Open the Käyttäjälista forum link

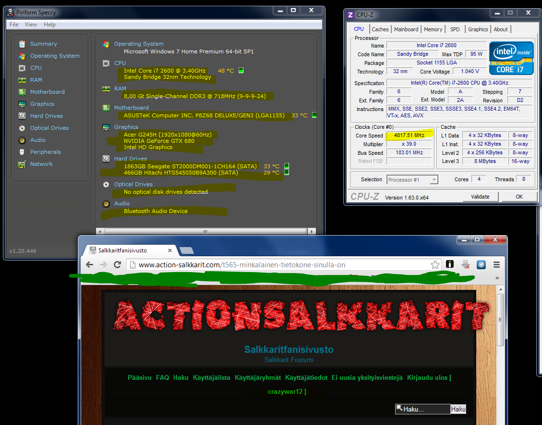[212, 377]
